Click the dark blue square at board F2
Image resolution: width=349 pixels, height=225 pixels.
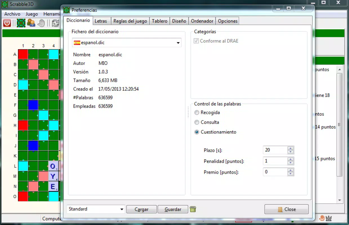pos(33,105)
